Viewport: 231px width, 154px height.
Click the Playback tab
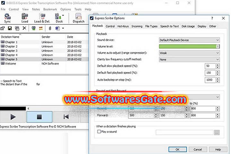pos(98,26)
